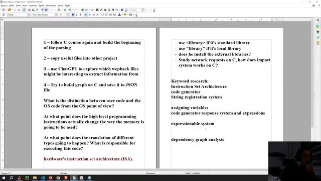The image size is (321, 181).
Task: Click the Page preview icon
Action: pyautogui.click(x=37, y=10)
